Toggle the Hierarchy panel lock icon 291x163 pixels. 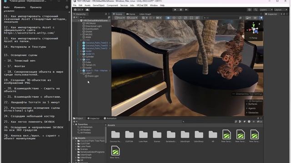point(106,14)
